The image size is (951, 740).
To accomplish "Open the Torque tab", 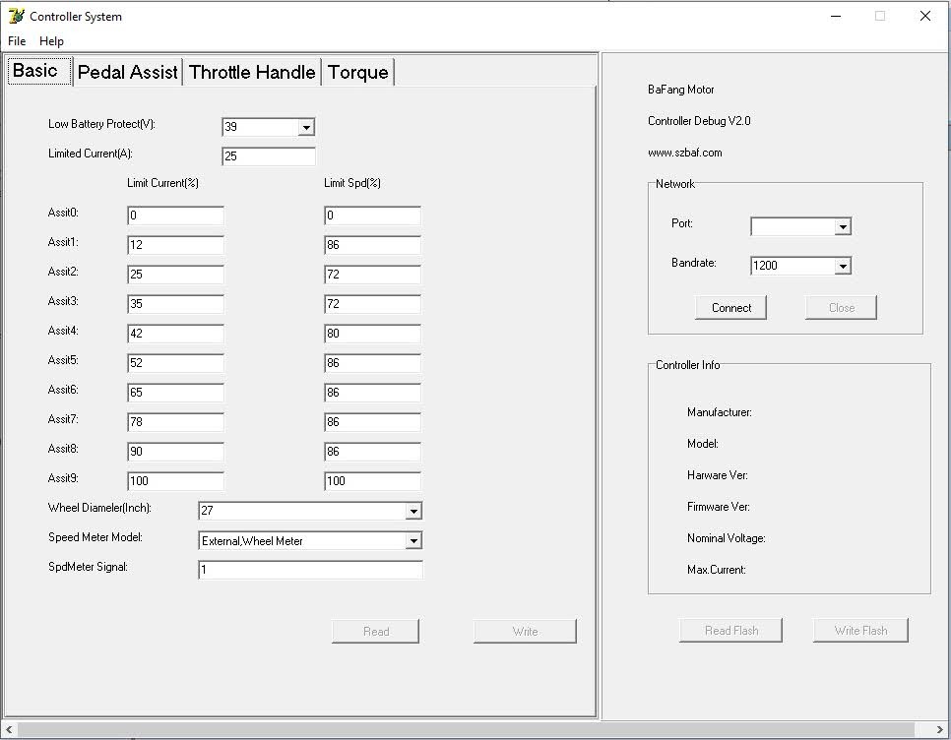I will [357, 72].
